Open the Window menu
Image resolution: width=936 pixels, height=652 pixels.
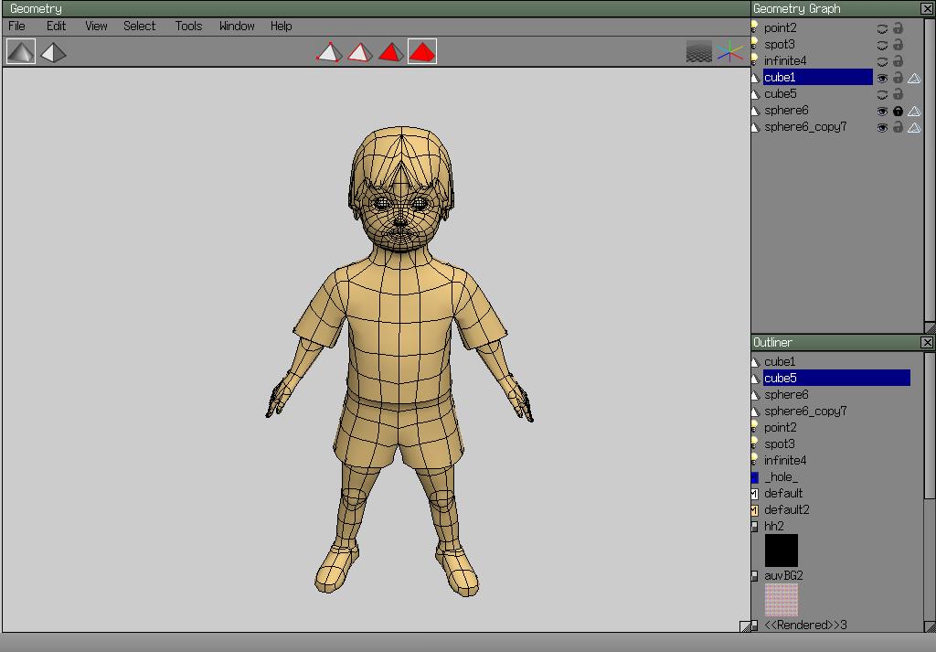(237, 26)
